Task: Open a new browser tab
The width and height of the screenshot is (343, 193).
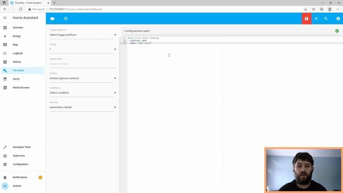Action: [54, 3]
